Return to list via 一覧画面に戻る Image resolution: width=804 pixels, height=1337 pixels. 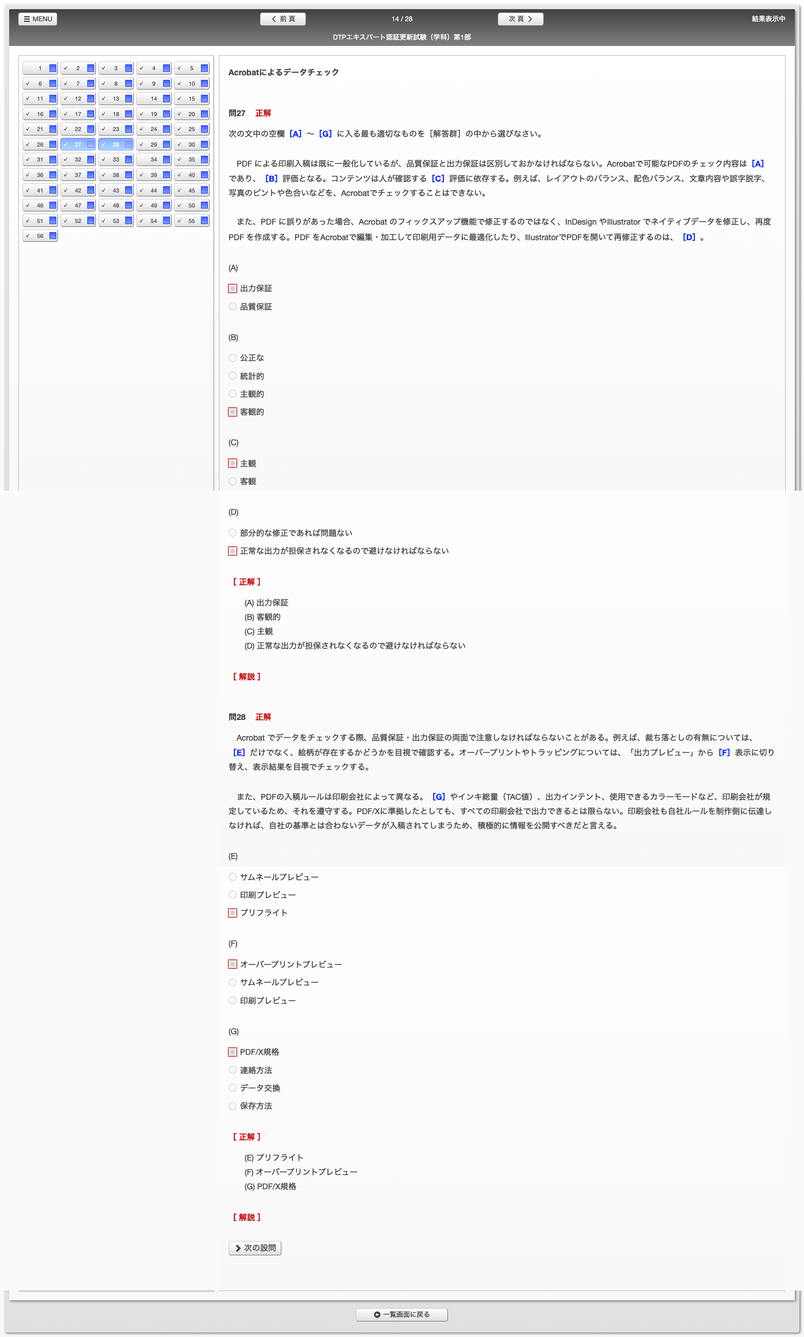(x=401, y=1315)
